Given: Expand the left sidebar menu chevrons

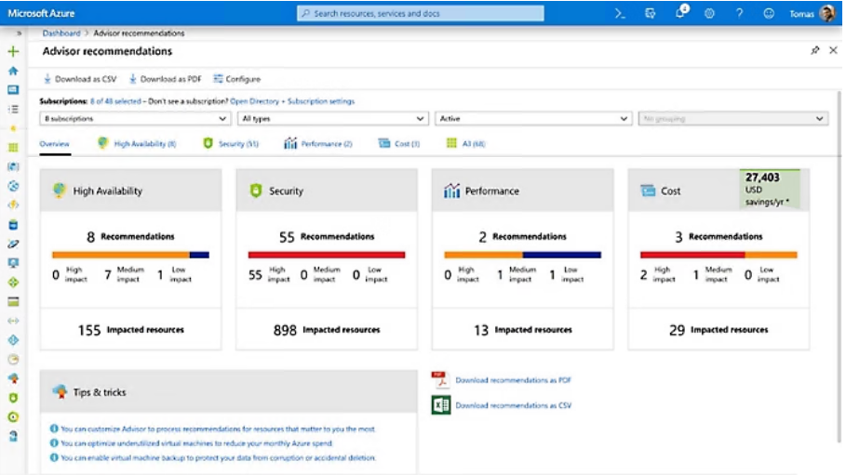Looking at the screenshot, I should (20, 33).
